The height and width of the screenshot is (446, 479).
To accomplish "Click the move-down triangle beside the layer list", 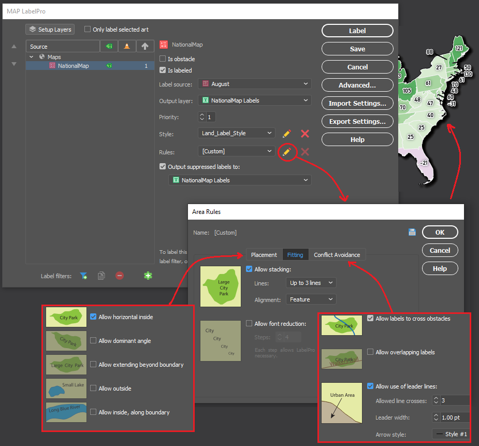I will [14, 64].
